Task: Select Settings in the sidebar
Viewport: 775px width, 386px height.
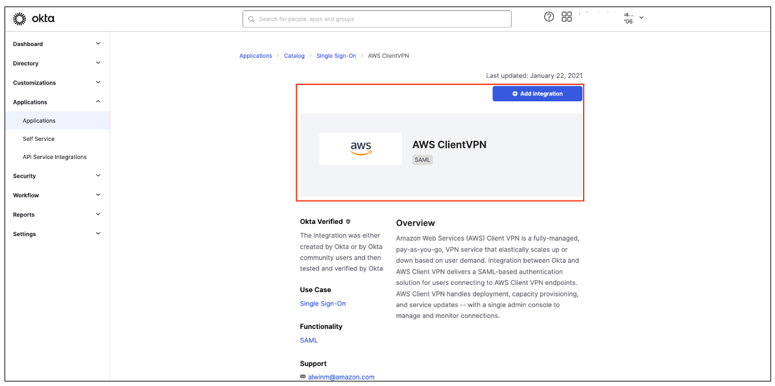Action: click(x=24, y=234)
